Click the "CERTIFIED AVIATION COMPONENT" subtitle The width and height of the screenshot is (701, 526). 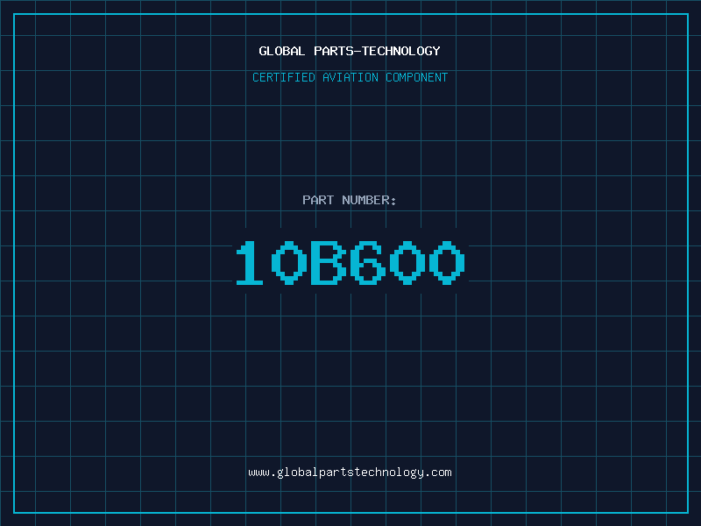(x=350, y=77)
